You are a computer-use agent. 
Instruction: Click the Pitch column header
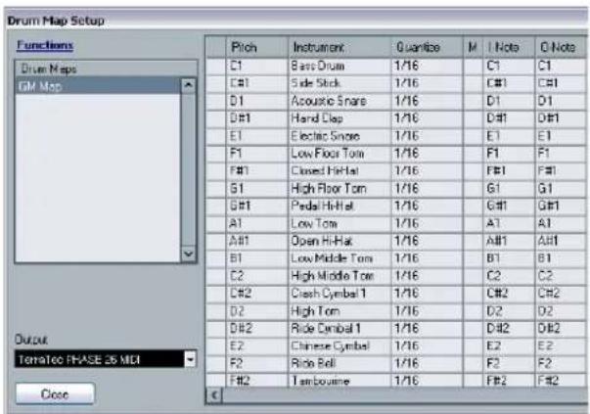tap(257, 47)
